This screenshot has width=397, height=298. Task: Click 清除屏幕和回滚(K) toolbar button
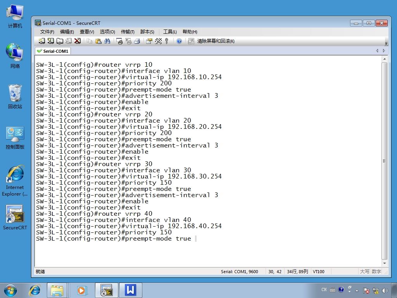coord(216,41)
